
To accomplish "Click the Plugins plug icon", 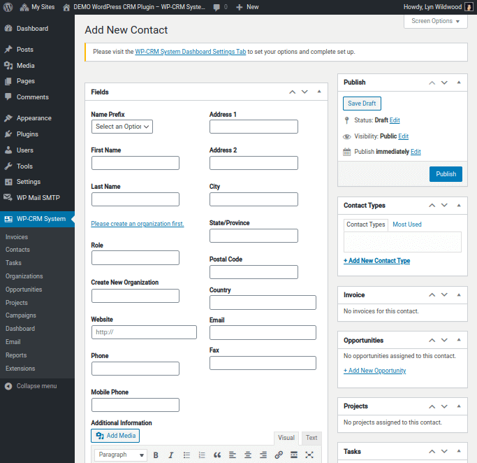I will point(8,134).
